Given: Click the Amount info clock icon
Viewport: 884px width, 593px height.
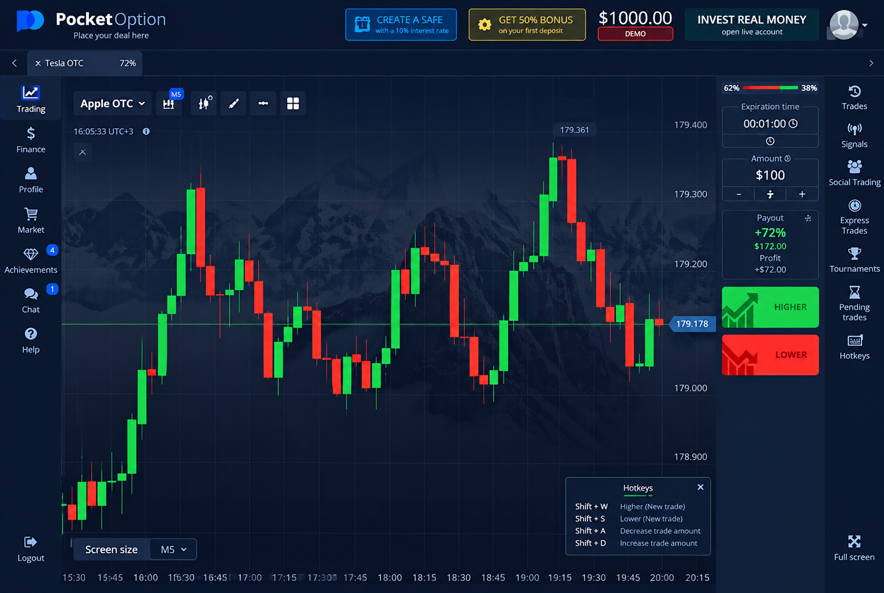Looking at the screenshot, I should 788,158.
